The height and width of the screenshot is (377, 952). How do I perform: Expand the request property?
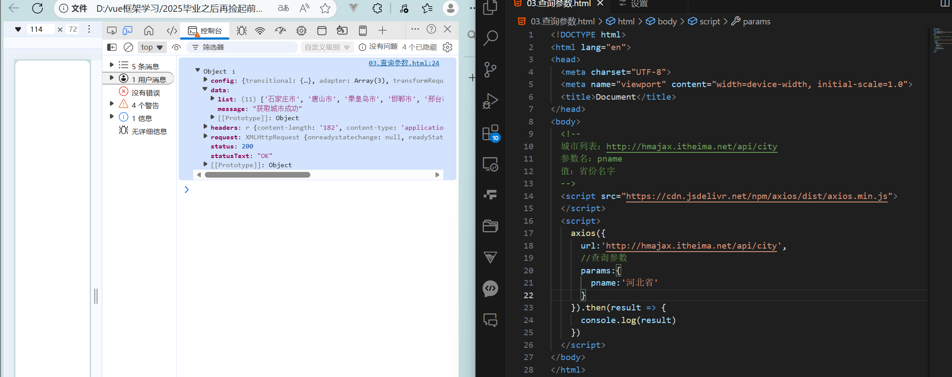(x=205, y=136)
